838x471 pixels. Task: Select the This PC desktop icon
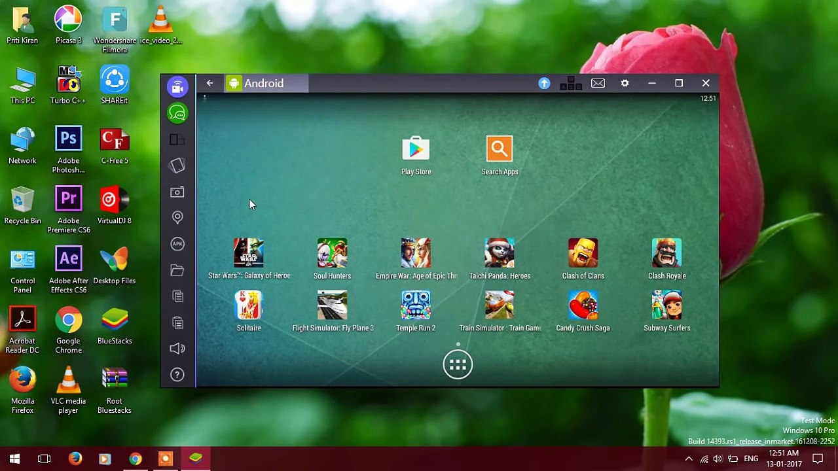pyautogui.click(x=22, y=85)
